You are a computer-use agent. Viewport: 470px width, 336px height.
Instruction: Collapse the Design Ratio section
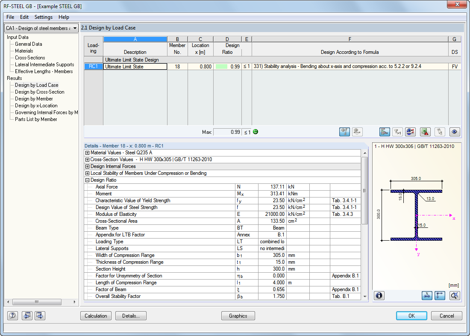click(x=88, y=180)
